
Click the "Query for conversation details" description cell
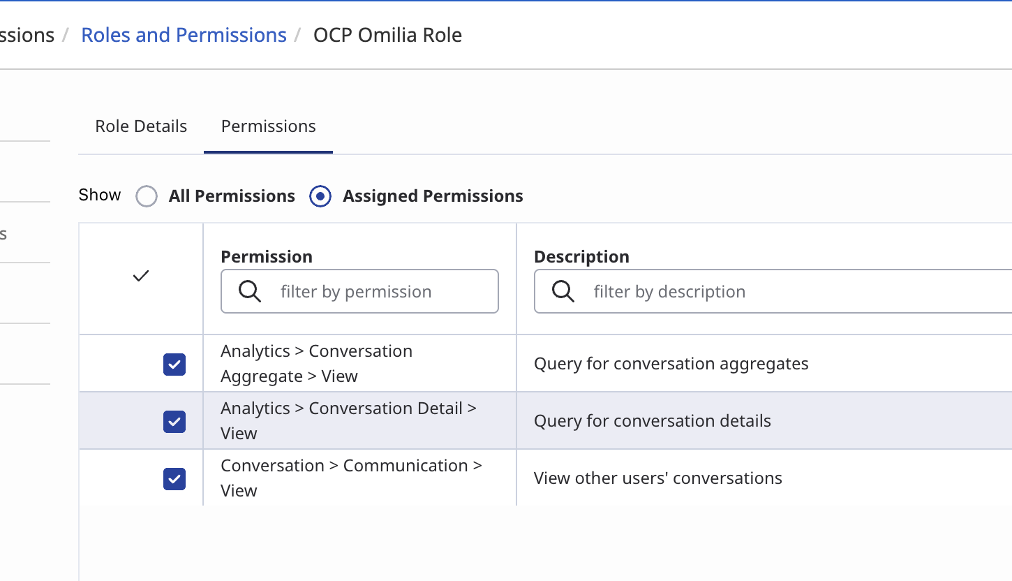tap(652, 421)
